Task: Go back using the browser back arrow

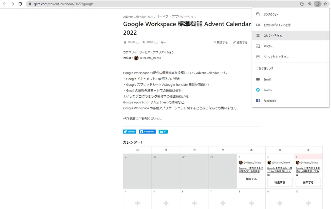Action: tap(5, 4)
